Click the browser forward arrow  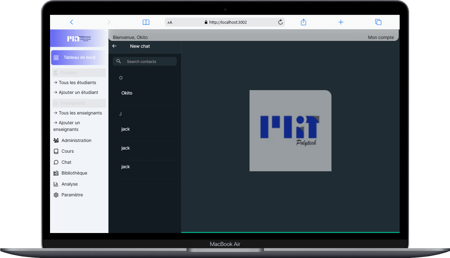tap(109, 22)
